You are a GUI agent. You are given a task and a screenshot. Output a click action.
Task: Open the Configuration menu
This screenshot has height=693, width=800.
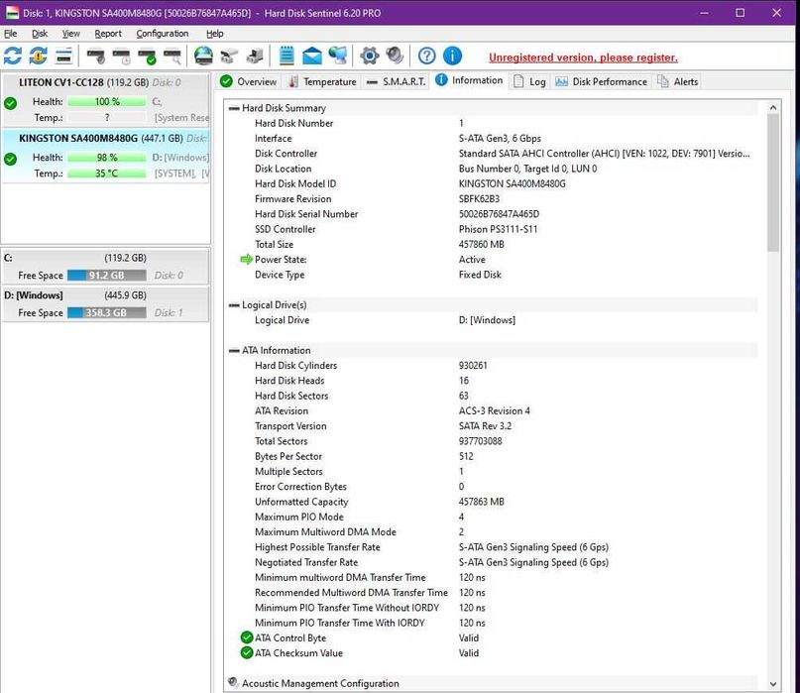point(163,34)
